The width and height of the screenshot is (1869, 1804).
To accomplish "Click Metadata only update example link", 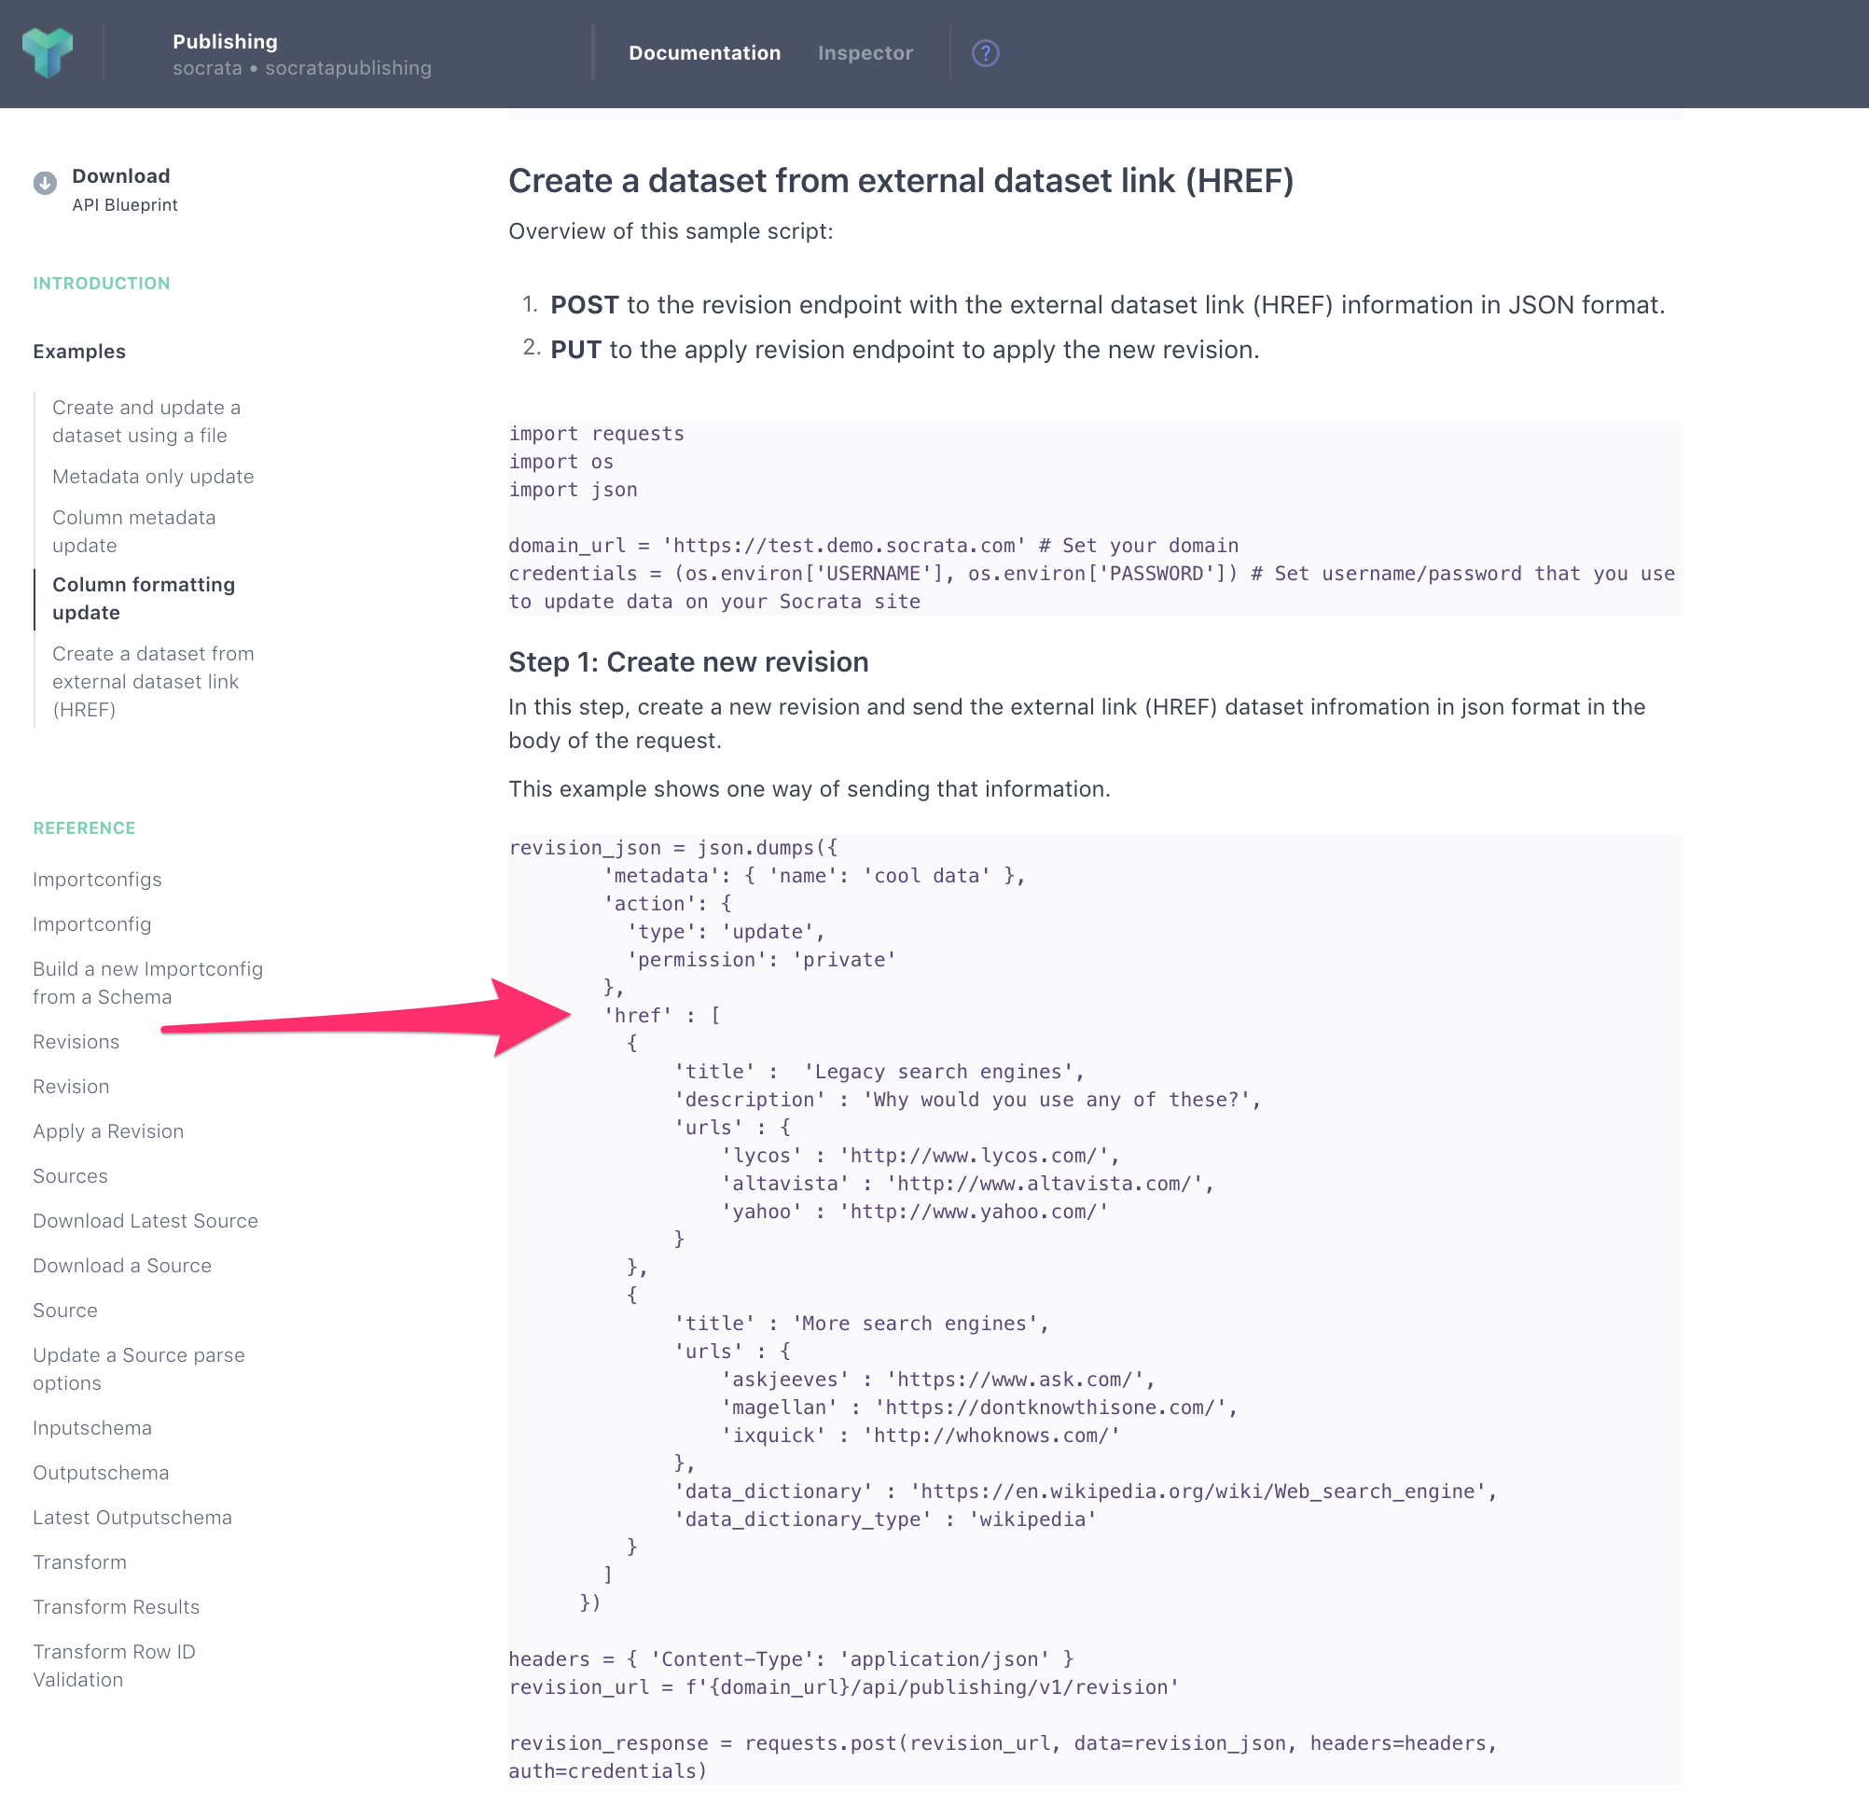I will point(154,476).
